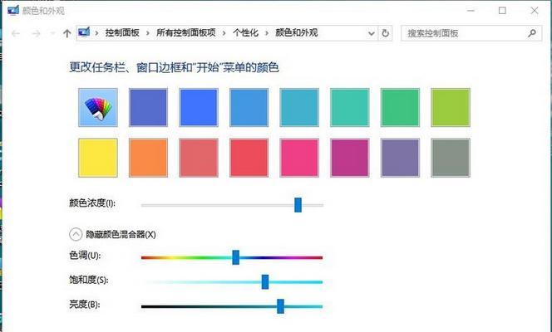Click the search magnifier icon
The image size is (552, 332).
[532, 33]
